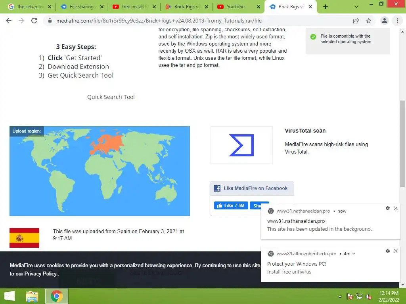Click the VirusTotal sigma logo
The height and width of the screenshot is (304, 406).
(x=241, y=145)
